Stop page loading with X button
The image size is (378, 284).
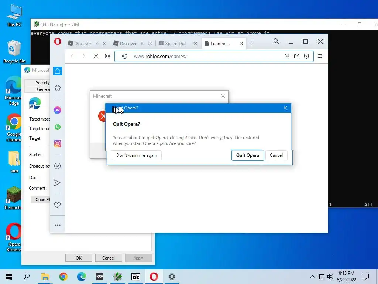96,56
